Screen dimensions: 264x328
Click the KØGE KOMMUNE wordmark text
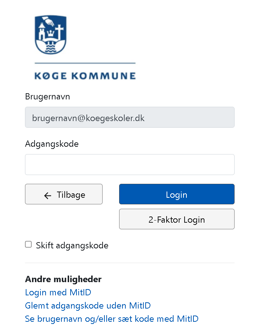point(85,76)
